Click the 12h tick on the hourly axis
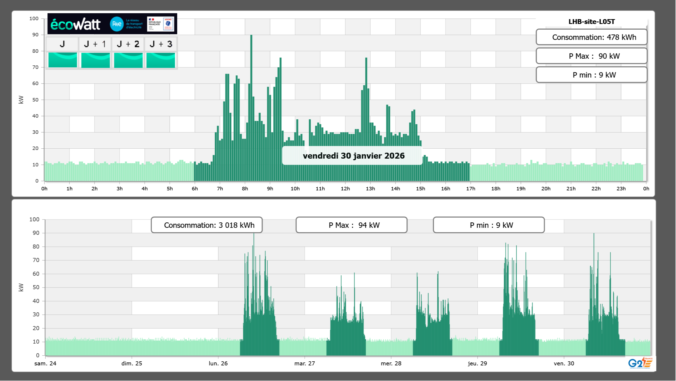Screen dimensions: 676x381 pos(345,188)
